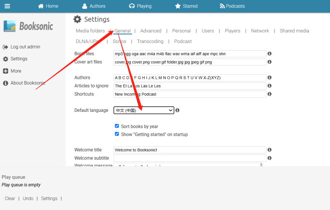Open the Transcoding settings tab
The height and width of the screenshot is (210, 330).
tap(150, 41)
